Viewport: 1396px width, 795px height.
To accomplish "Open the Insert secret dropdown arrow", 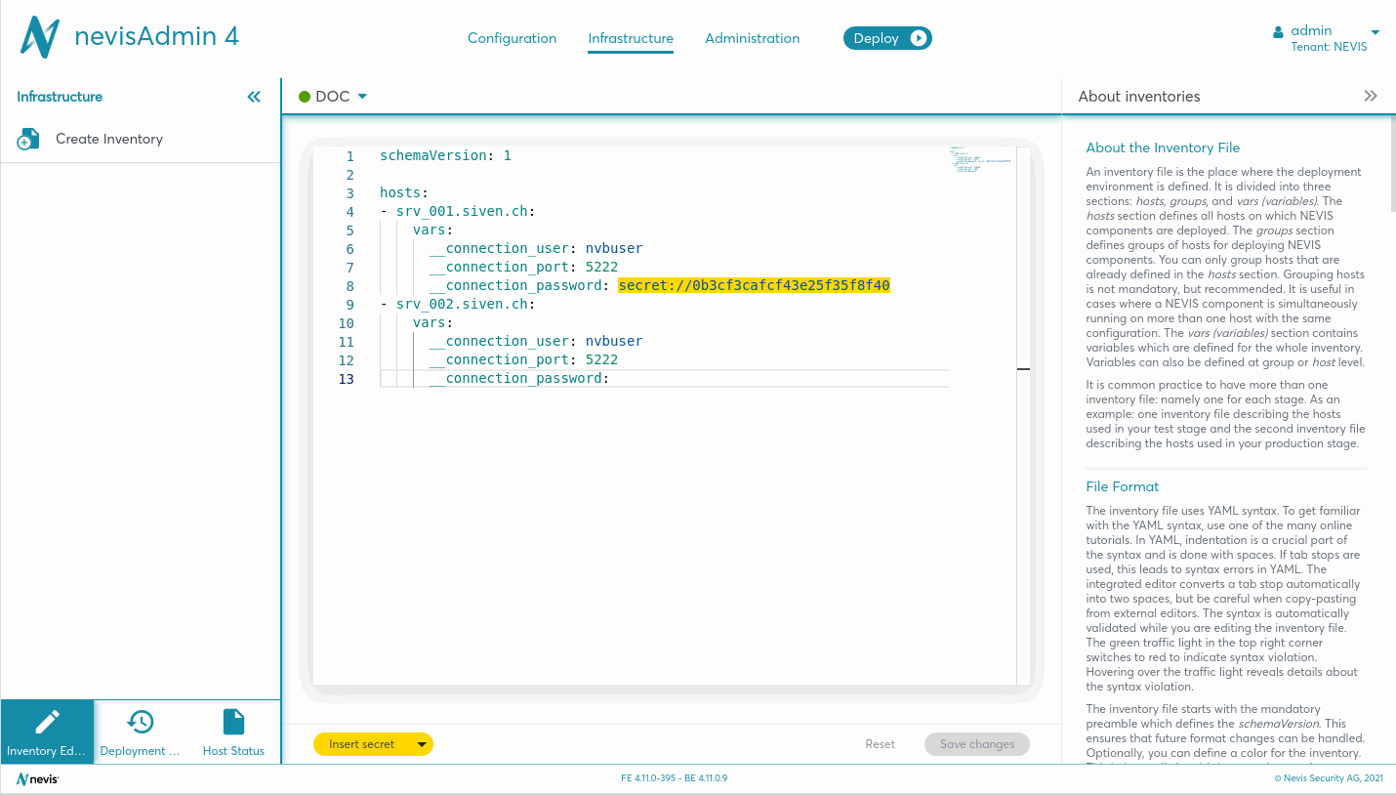I will click(x=422, y=744).
